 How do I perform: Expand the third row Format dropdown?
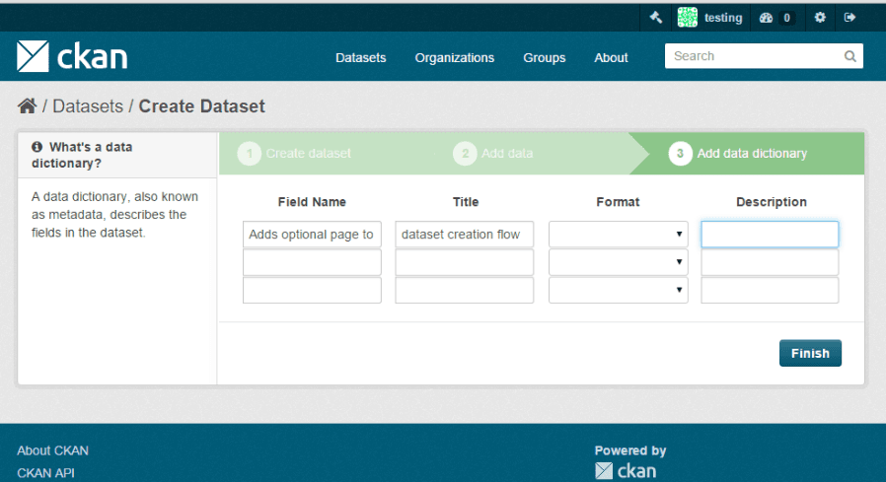[x=618, y=290]
